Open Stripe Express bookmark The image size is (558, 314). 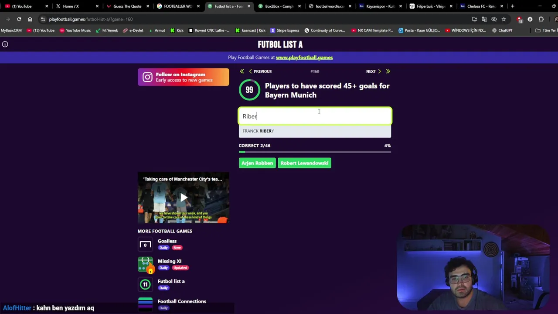pos(285,31)
